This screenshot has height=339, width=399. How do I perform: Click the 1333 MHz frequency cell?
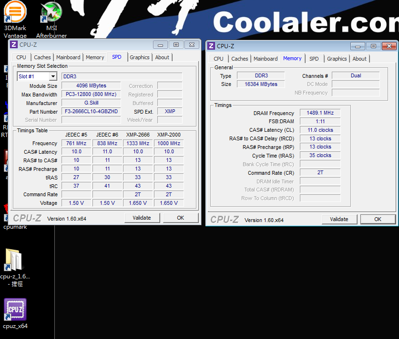[x=138, y=143]
